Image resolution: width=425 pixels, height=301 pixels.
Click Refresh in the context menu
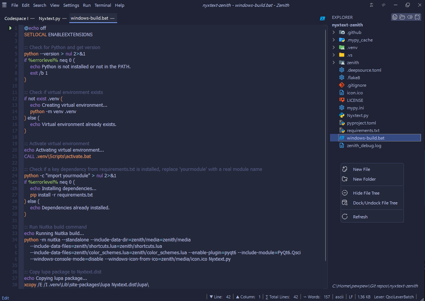[x=360, y=217]
